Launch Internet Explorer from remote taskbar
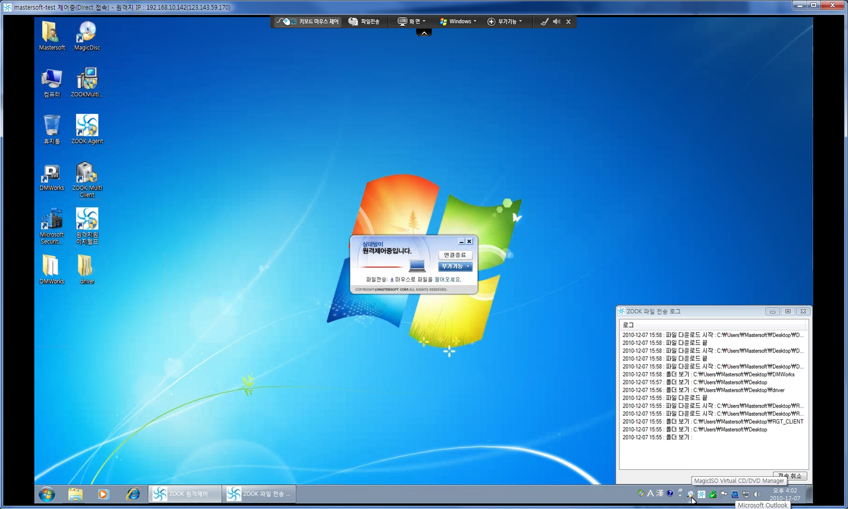Image resolution: width=848 pixels, height=509 pixels. click(133, 494)
